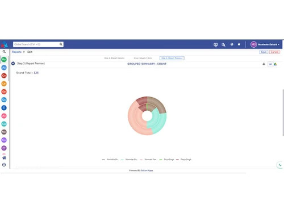Open the light blue 'Qu' sidebar module
This screenshot has height=213, width=284.
click(4, 100)
